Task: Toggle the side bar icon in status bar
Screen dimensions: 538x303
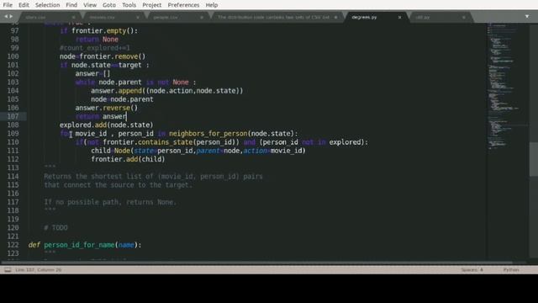Action: coord(8,270)
